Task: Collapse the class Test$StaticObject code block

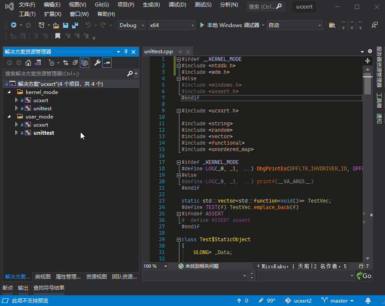Action: click(179, 239)
